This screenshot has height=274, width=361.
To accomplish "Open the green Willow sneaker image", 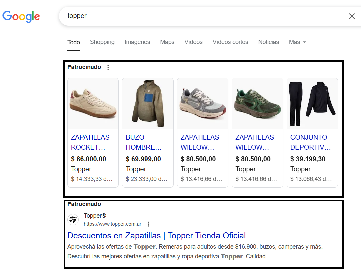I will (257, 104).
